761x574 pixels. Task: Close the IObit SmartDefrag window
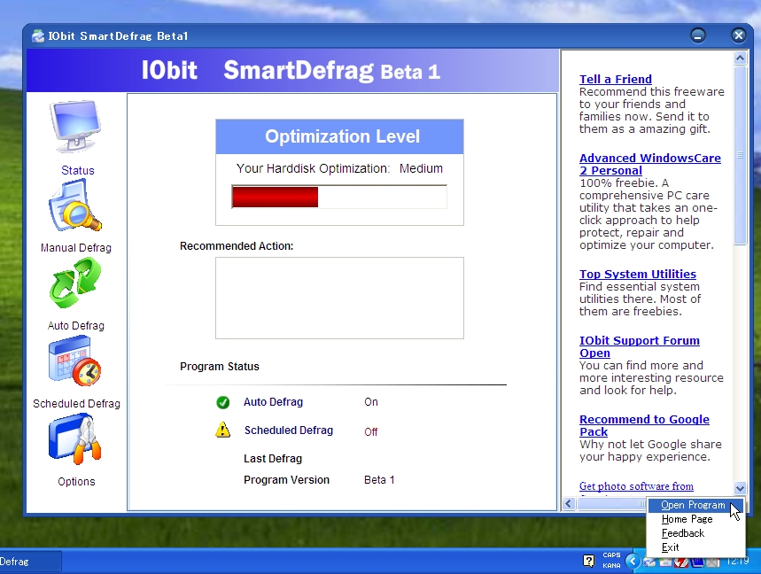click(x=738, y=35)
